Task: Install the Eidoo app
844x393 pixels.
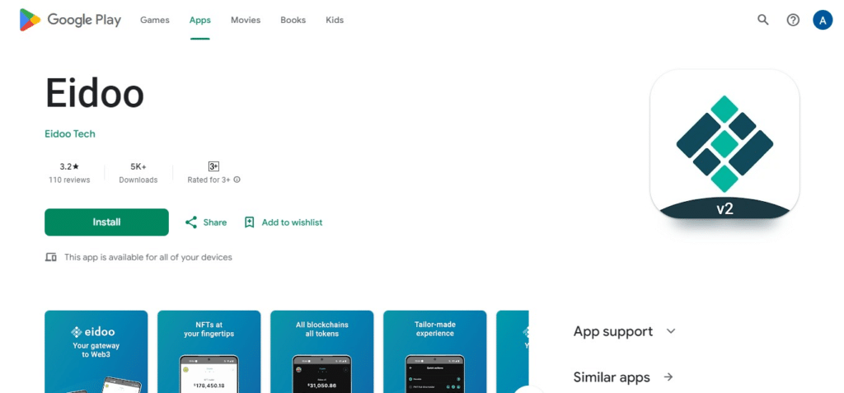Action: (x=106, y=222)
